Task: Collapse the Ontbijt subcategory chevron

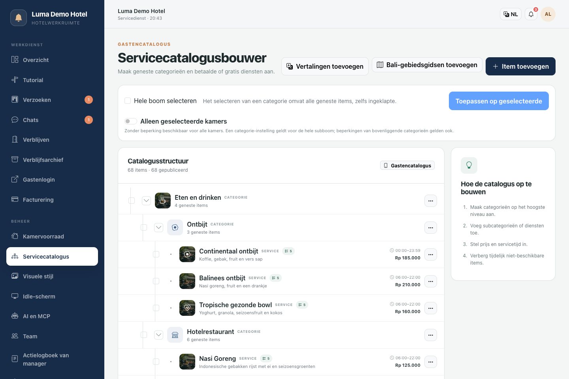Action: (x=158, y=227)
